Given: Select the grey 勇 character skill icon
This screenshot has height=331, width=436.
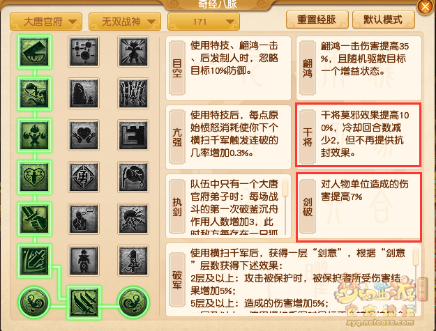Looking at the screenshot, I should click(x=84, y=177).
